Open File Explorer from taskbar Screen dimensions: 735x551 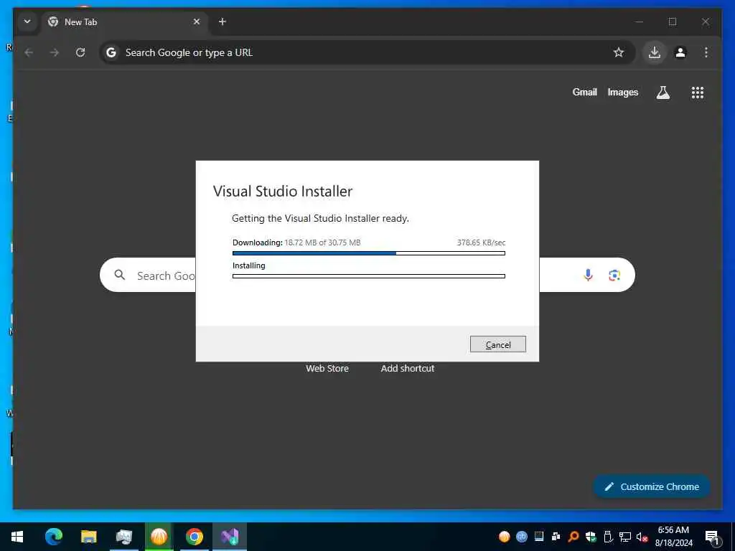[88, 537]
